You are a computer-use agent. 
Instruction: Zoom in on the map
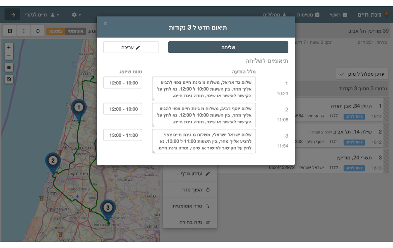click(x=9, y=47)
